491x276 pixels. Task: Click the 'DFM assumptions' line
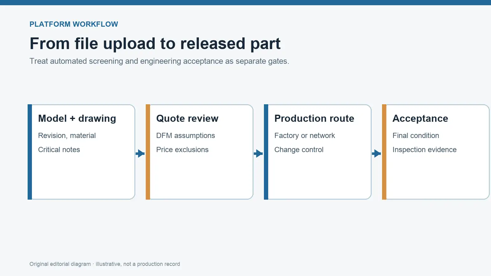186,136
